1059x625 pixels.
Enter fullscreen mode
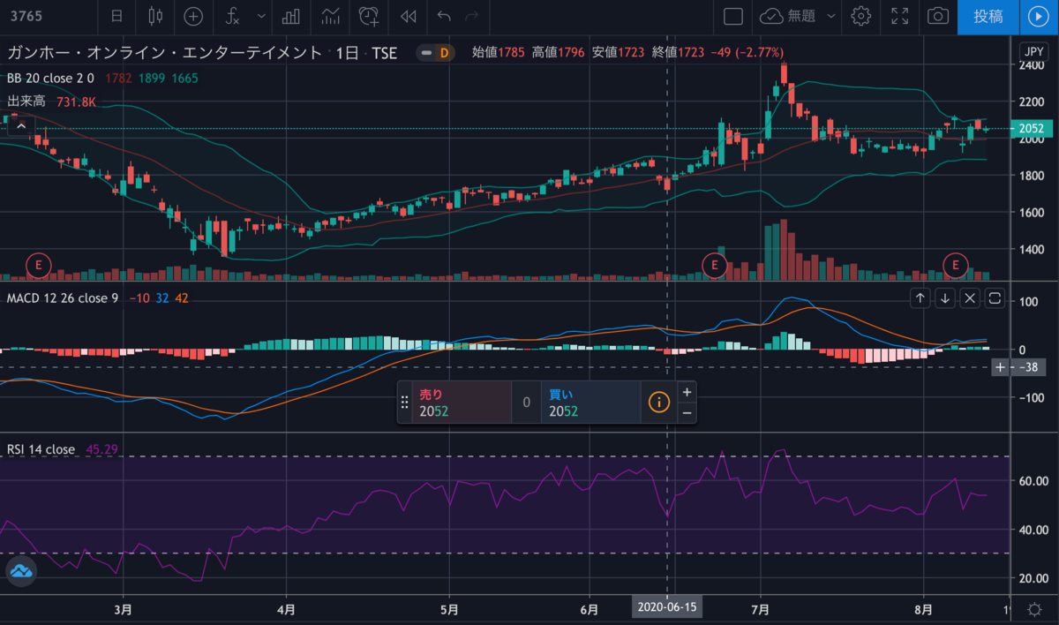(x=900, y=16)
